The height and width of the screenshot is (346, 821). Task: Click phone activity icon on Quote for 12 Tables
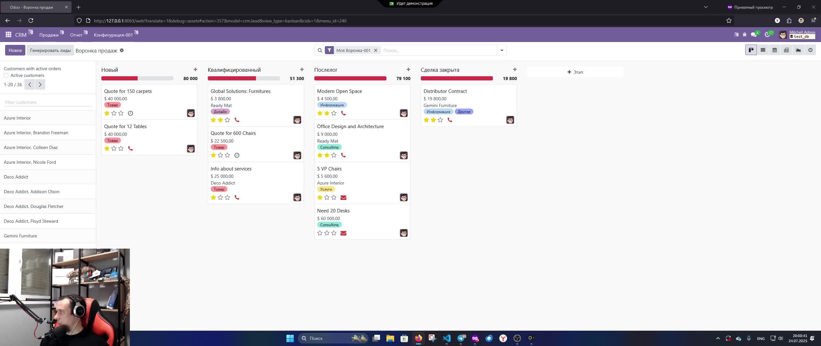(x=131, y=148)
